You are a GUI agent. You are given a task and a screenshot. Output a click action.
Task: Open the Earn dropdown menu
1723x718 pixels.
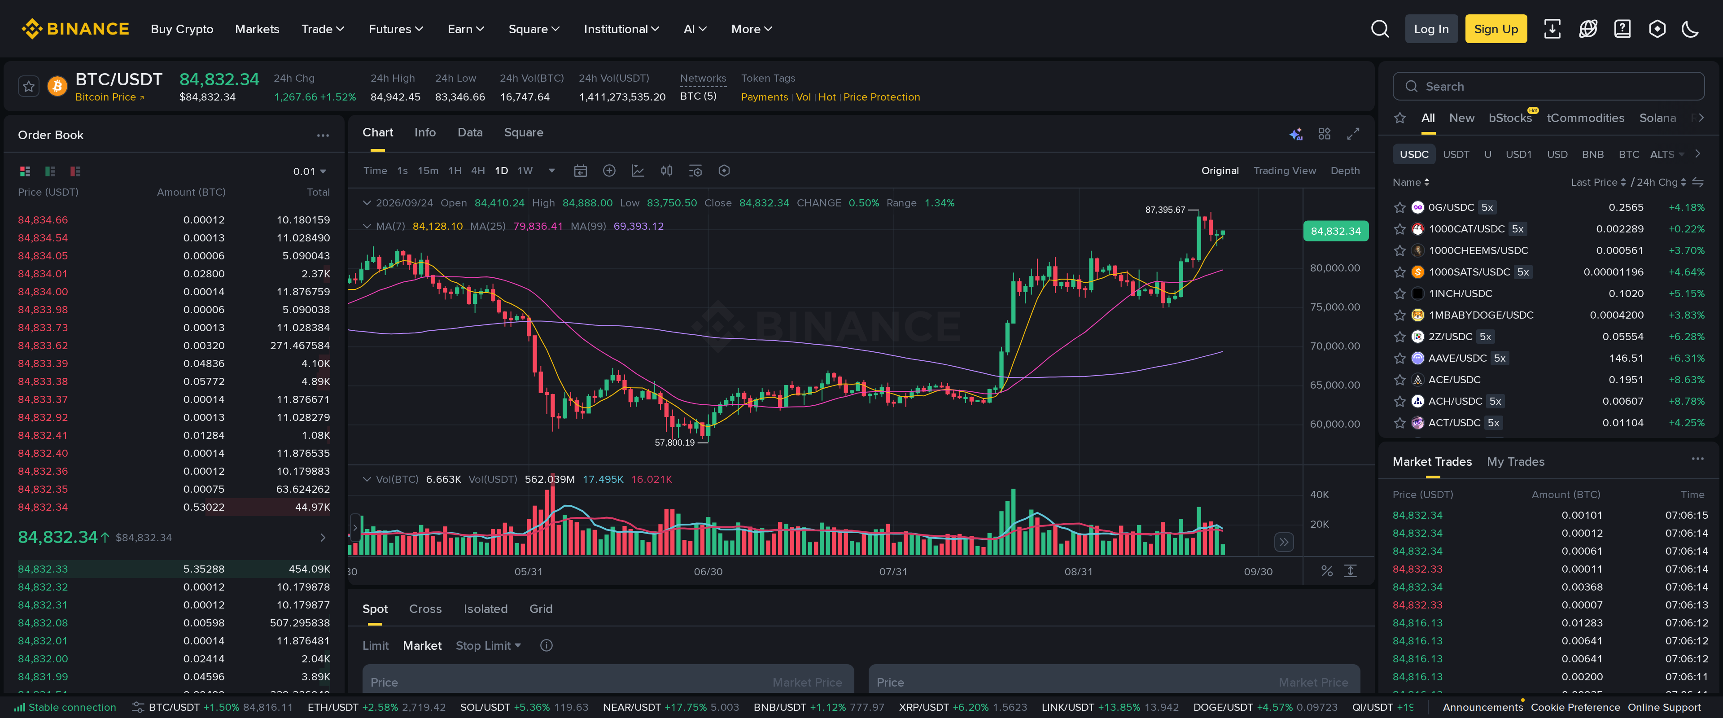coord(466,29)
